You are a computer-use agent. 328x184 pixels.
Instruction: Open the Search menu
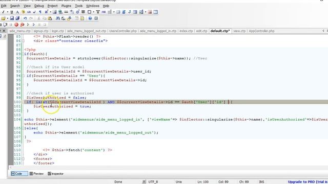(x=15, y=6)
